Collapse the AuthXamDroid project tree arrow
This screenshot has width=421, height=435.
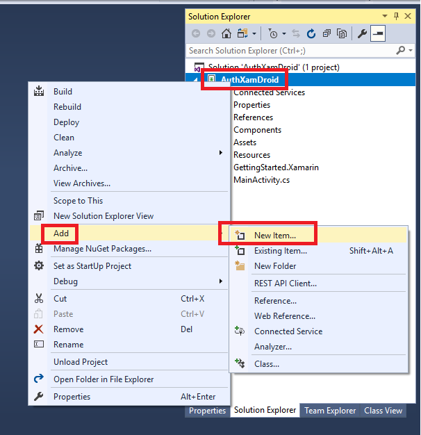195,80
